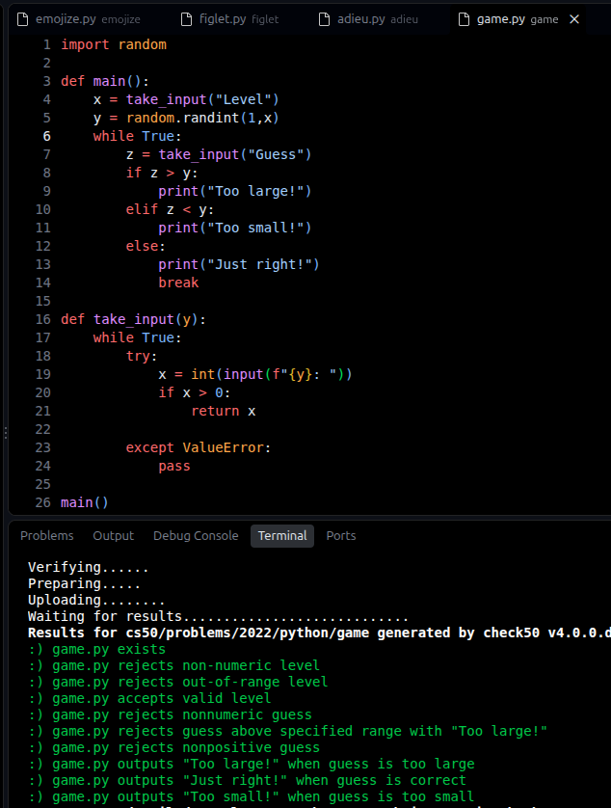Click the file icon on game.py tab
The height and width of the screenshot is (808, 611).
pyautogui.click(x=464, y=19)
